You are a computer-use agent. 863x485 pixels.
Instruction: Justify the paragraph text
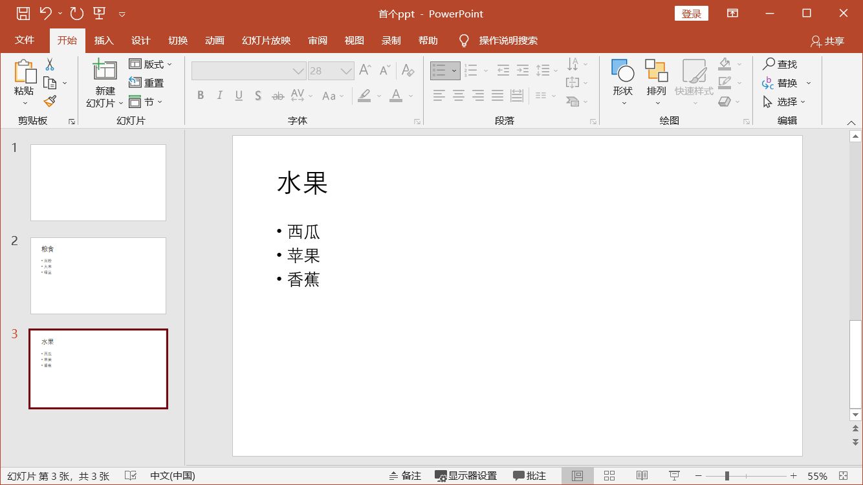tap(497, 96)
